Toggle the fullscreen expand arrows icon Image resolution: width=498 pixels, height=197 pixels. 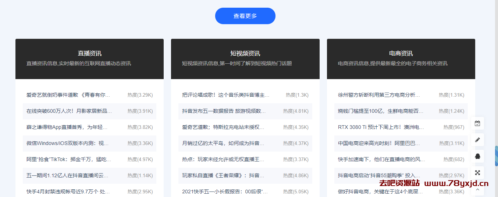pyautogui.click(x=477, y=172)
